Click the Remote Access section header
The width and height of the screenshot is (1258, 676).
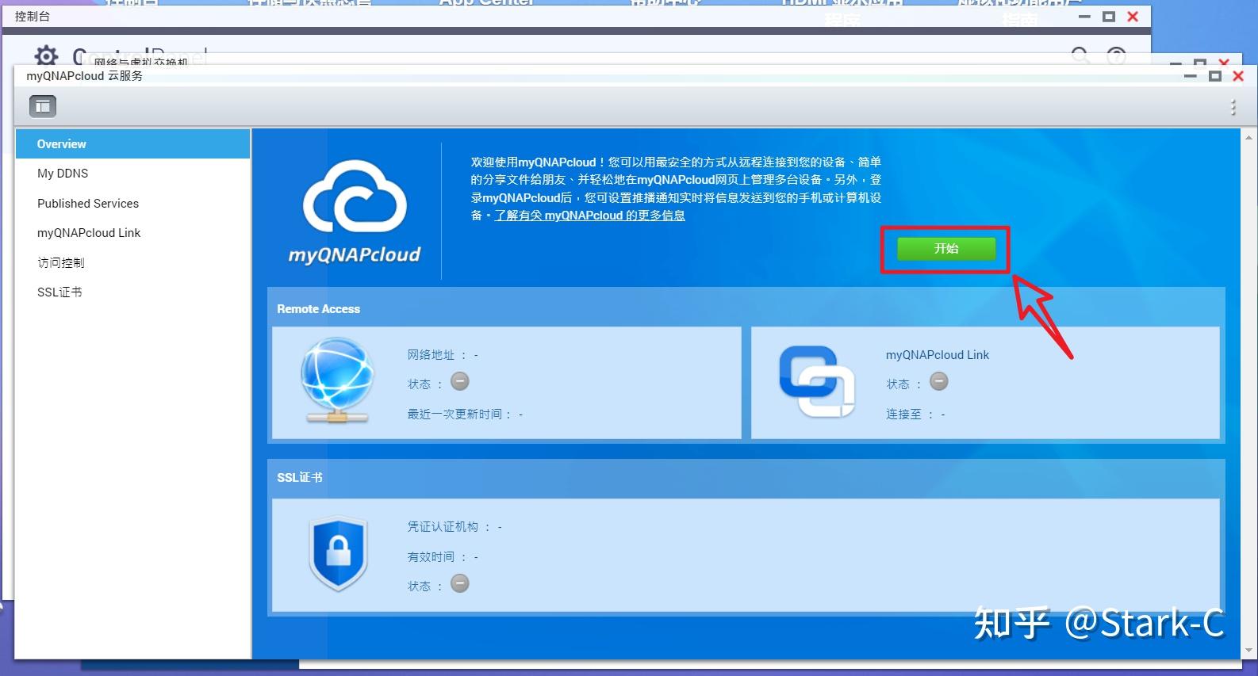(318, 309)
